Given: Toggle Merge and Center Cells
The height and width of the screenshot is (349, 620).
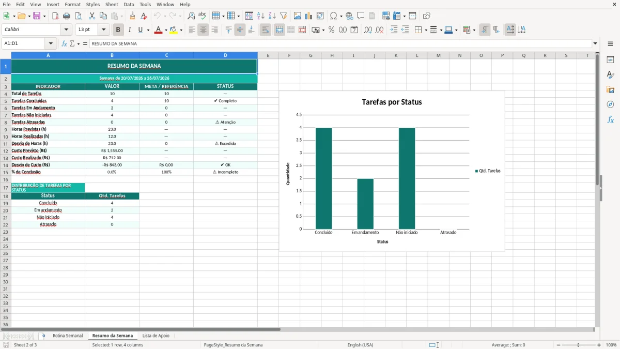Looking at the screenshot, I should 280,30.
